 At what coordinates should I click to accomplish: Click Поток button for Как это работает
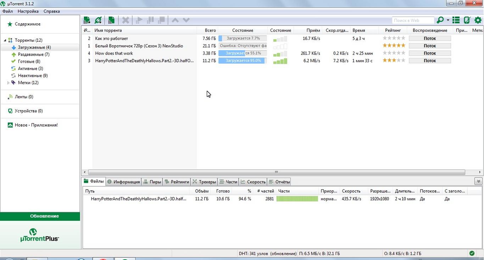pyautogui.click(x=430, y=38)
